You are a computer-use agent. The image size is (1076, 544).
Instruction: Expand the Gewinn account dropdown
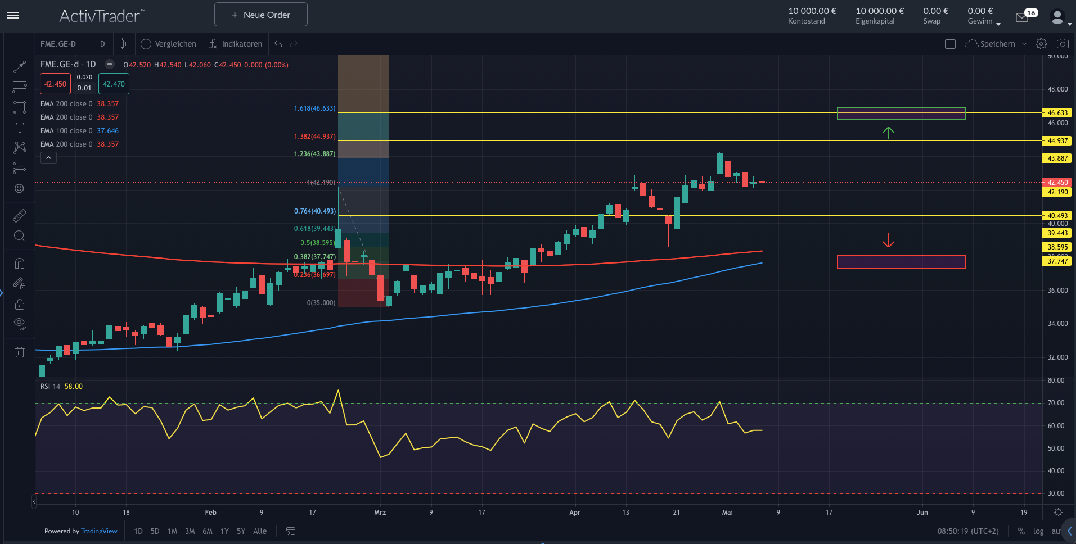click(x=998, y=24)
